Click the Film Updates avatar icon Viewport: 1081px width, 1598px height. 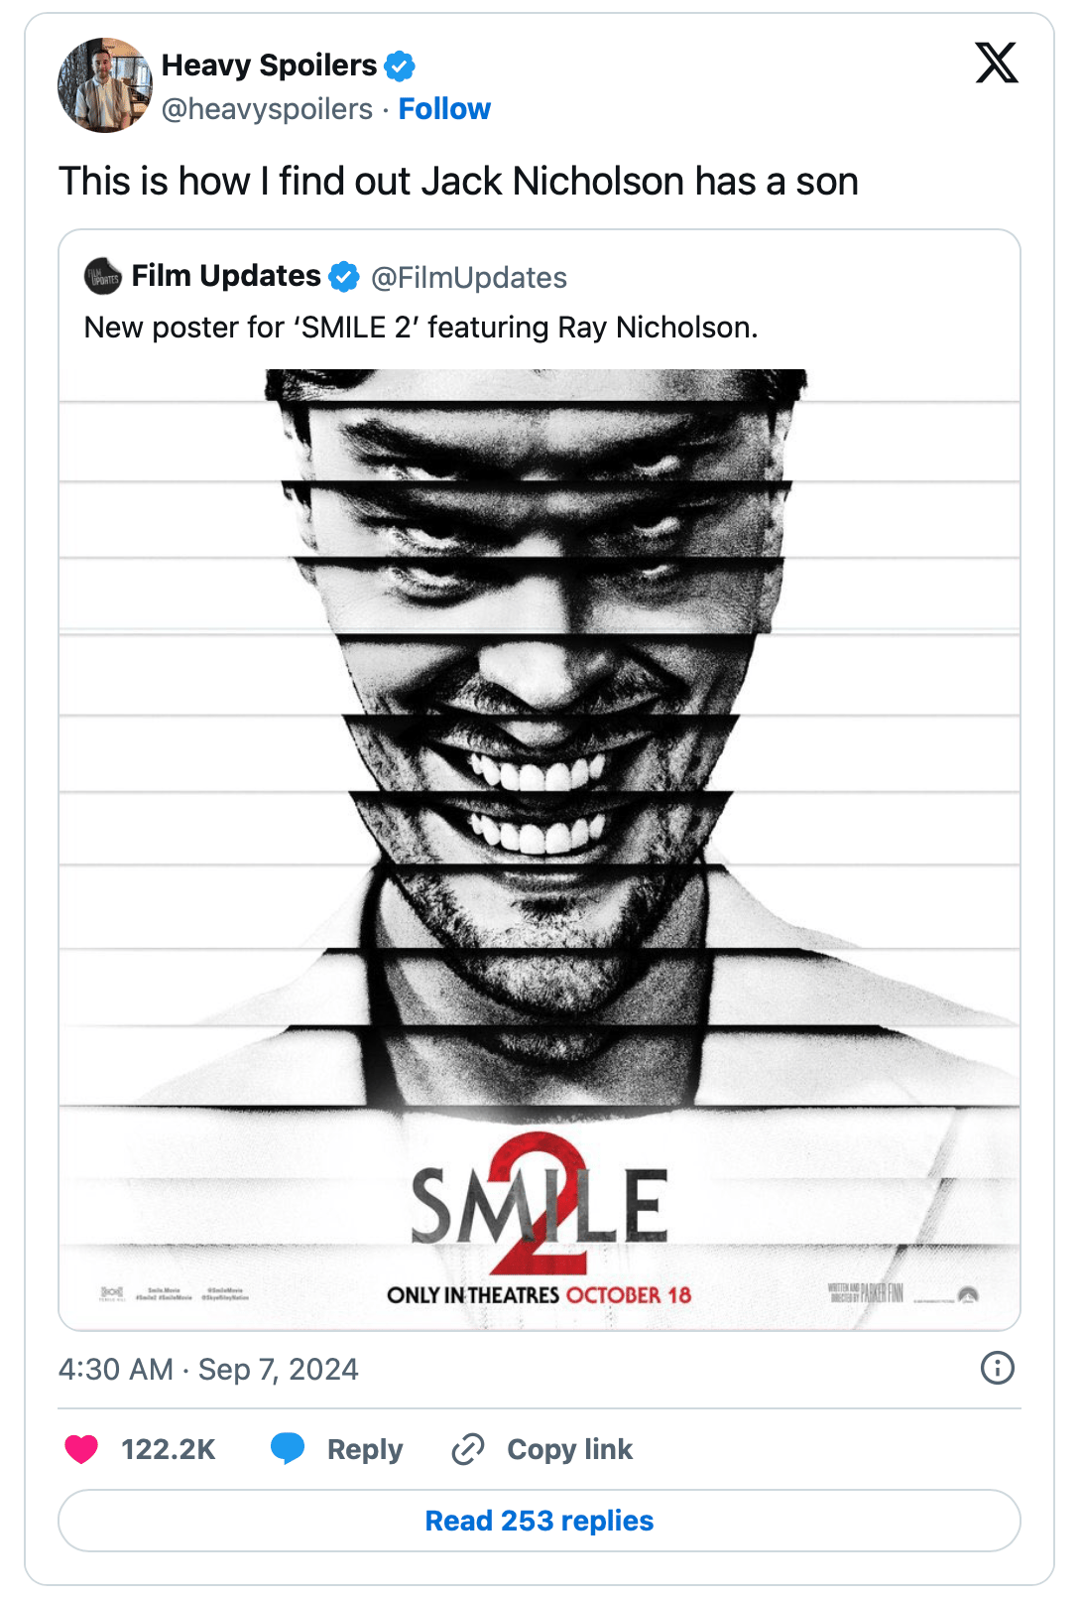click(103, 276)
